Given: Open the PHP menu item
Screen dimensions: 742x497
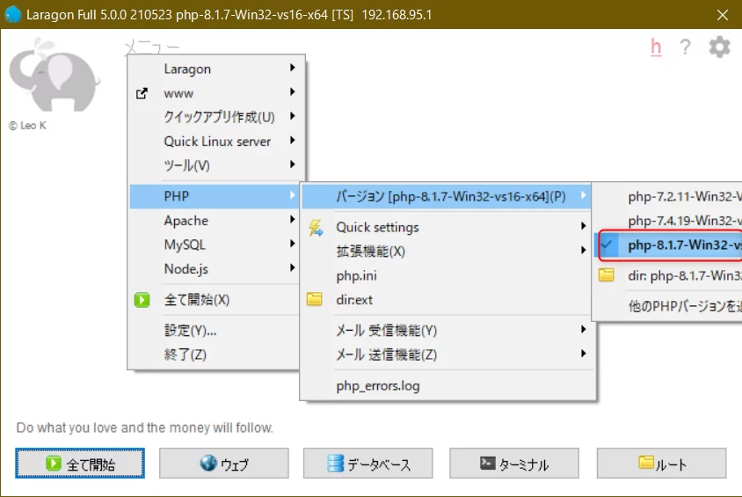Looking at the screenshot, I should [215, 196].
